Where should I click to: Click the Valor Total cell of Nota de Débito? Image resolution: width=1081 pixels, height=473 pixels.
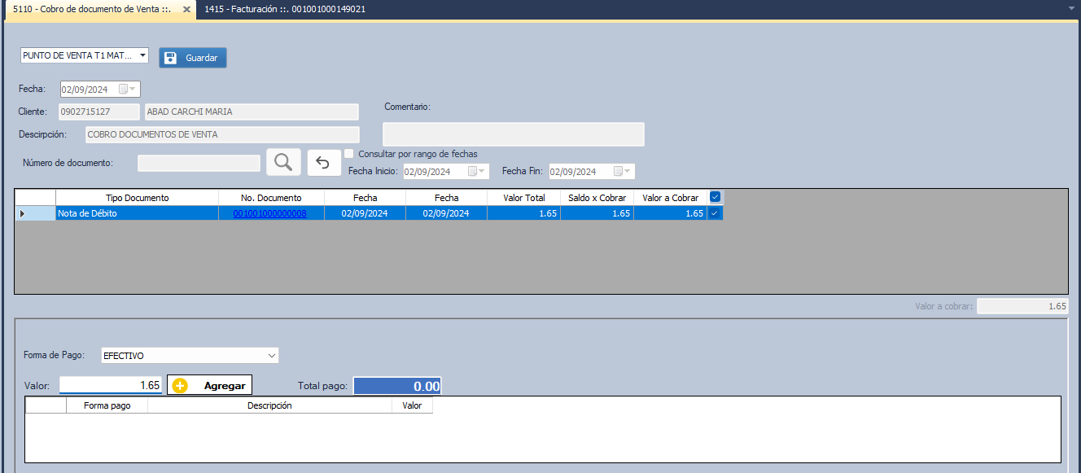click(x=523, y=213)
